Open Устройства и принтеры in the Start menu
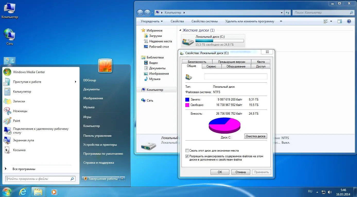This screenshot has height=197, width=357. [100, 145]
